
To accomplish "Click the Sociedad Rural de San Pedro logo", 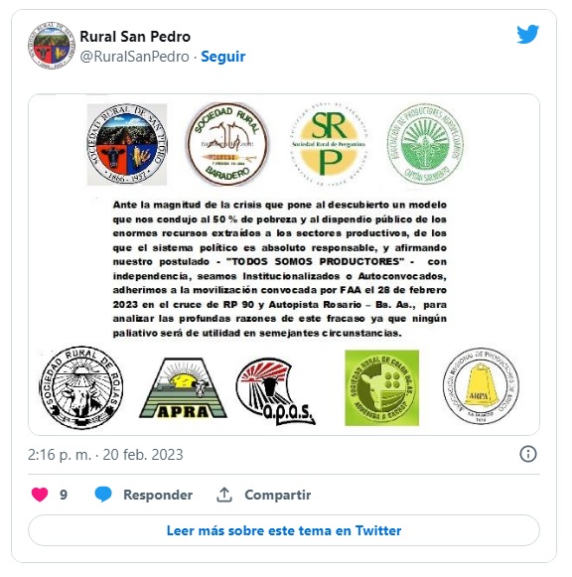I will (x=127, y=144).
